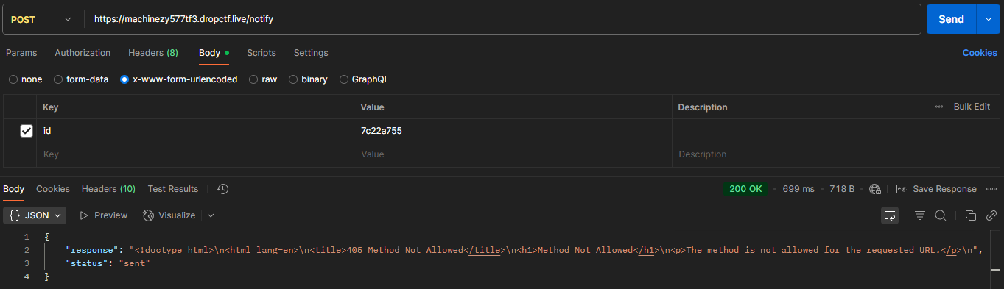Click the empty Key field in the new row
Viewport: 1004px width, 289px height.
click(x=195, y=154)
